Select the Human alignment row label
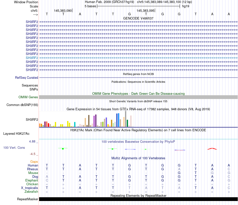Image resolution: width=238 pixels, height=205 pixels. click(x=33, y=165)
